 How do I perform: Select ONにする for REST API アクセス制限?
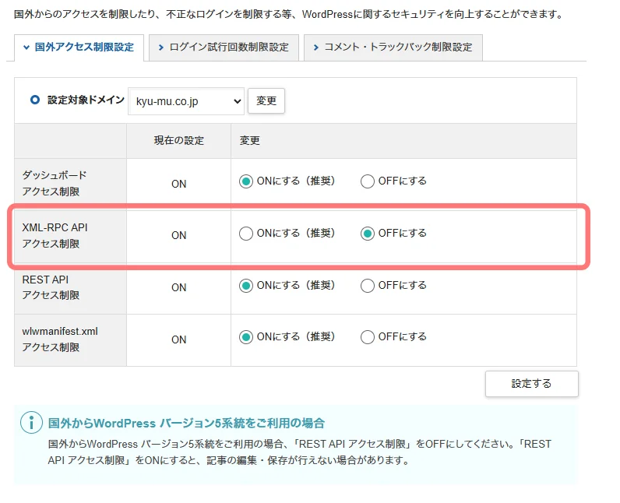(246, 286)
